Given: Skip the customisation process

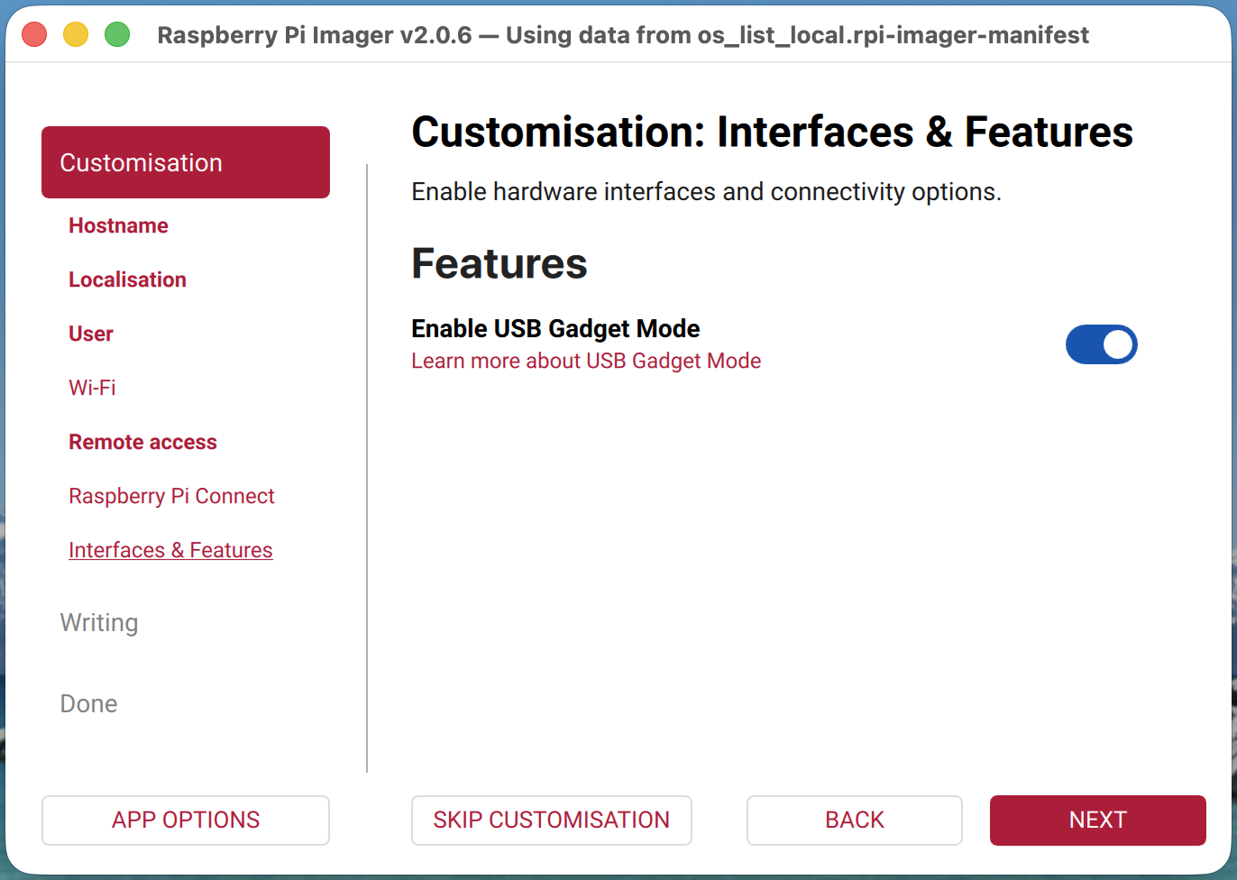Looking at the screenshot, I should (551, 820).
